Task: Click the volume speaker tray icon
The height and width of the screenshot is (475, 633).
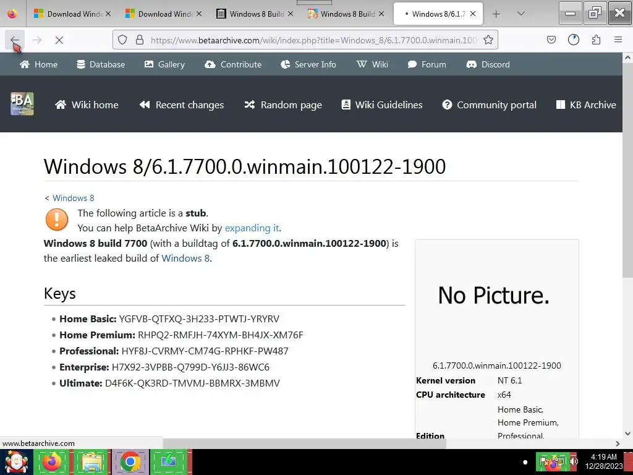Action: (574, 461)
